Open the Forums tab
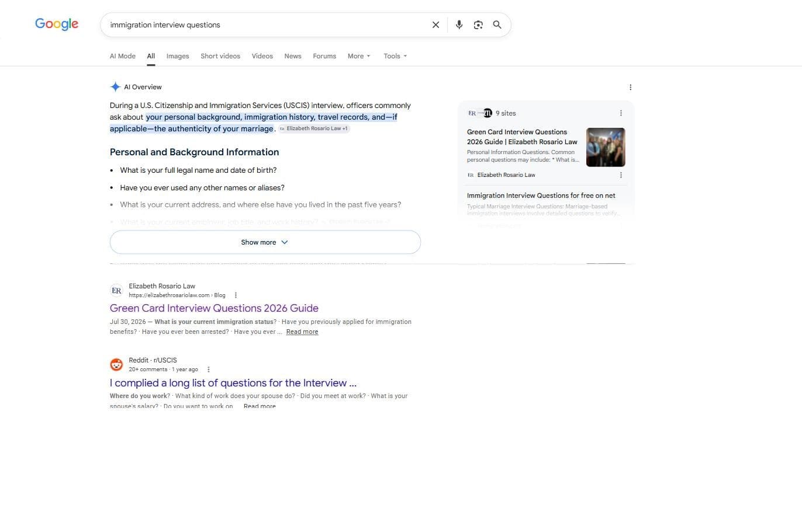This screenshot has width=802, height=509. [x=324, y=56]
